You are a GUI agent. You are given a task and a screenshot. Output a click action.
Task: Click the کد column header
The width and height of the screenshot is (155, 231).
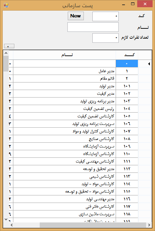[127, 55]
